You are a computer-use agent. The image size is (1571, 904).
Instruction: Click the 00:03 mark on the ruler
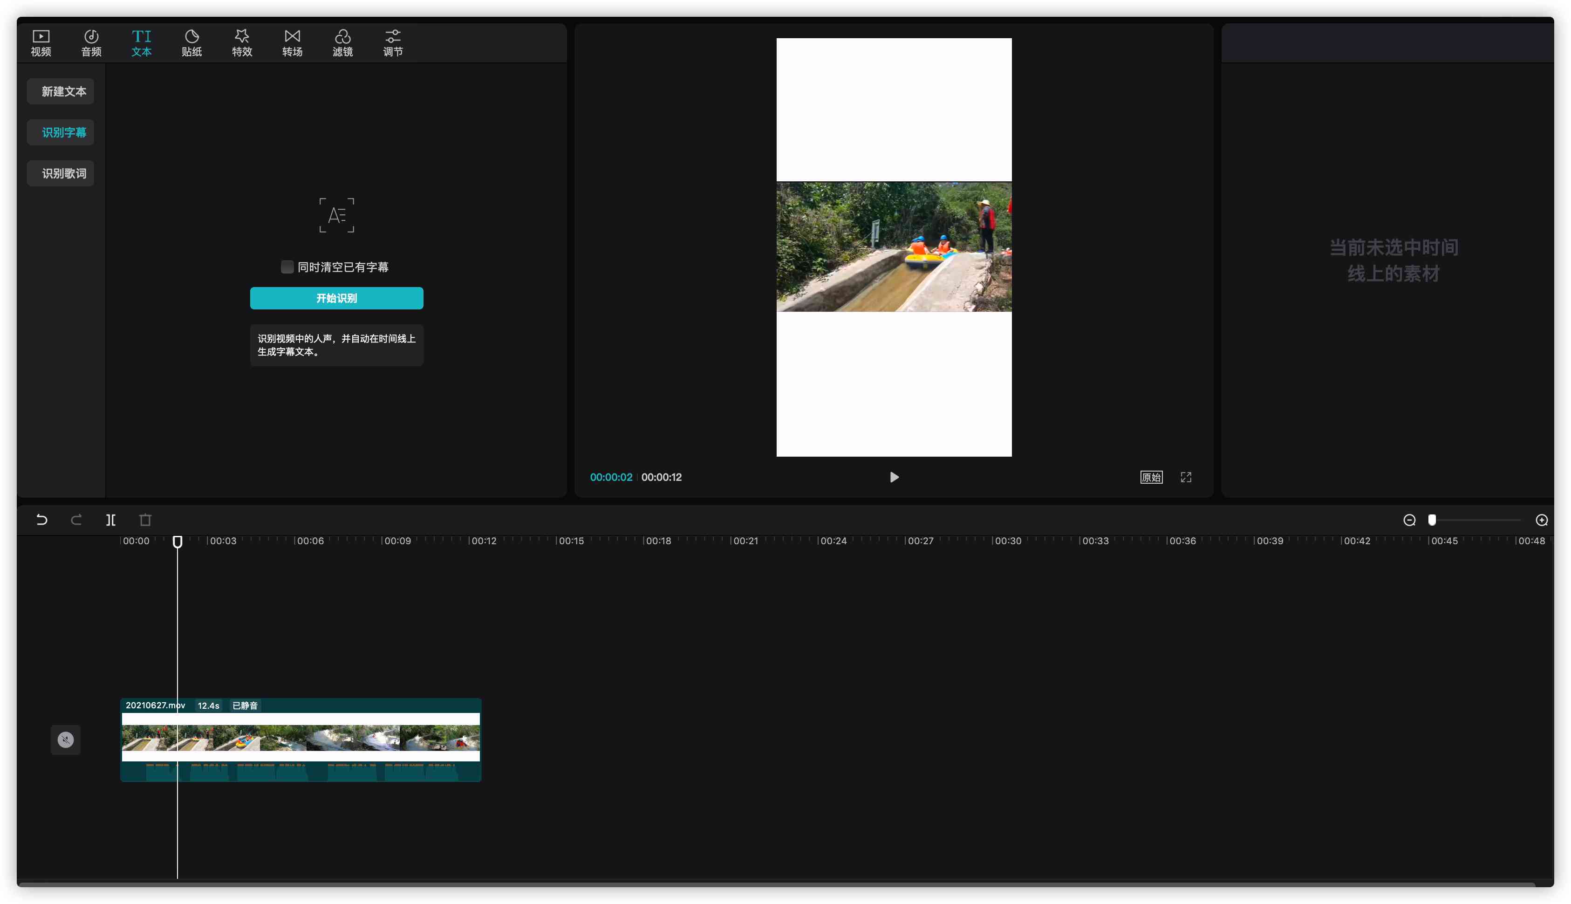coord(223,541)
